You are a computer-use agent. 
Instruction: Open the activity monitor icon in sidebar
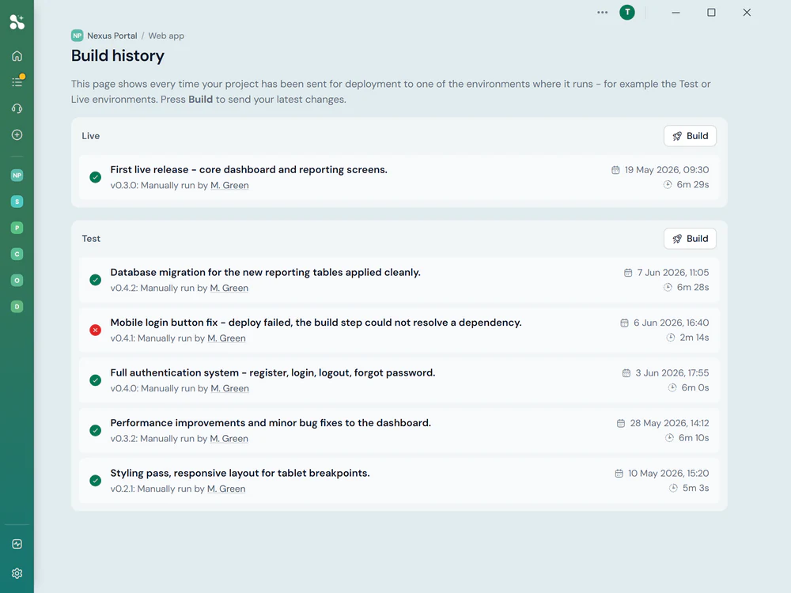[x=17, y=544]
